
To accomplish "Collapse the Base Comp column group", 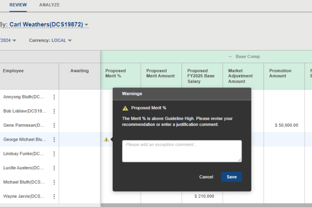I will (230, 57).
